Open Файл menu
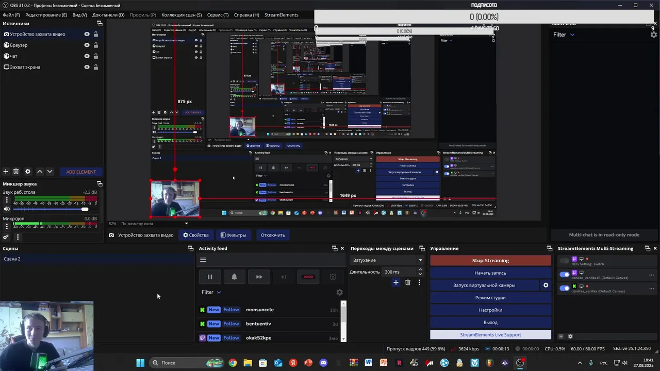Image resolution: width=660 pixels, height=371 pixels. click(x=11, y=15)
